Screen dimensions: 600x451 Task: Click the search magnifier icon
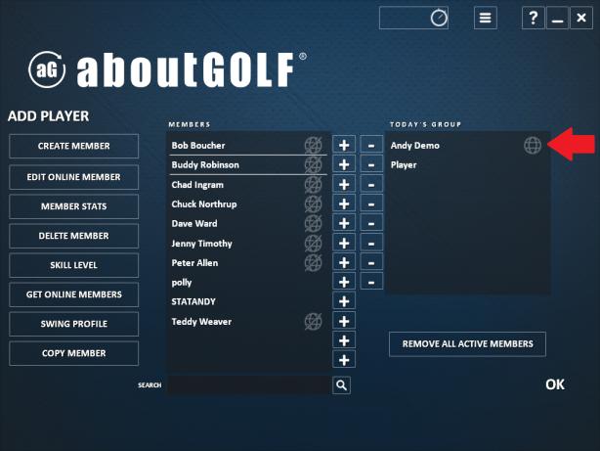342,385
